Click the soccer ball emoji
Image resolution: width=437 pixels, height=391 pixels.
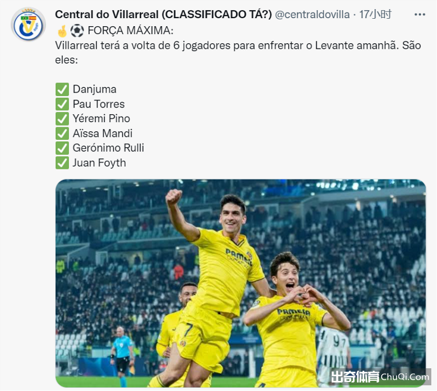coord(77,31)
